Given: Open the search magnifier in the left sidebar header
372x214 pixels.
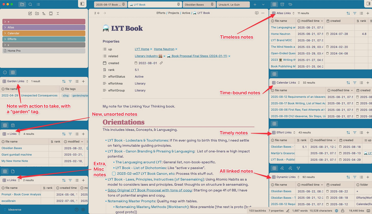Looking at the screenshot, I should coord(30,4).
